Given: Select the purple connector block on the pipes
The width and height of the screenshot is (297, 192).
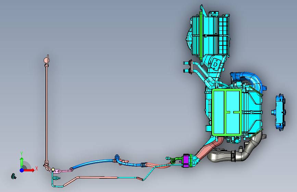Looking at the screenshot, I should point(186,161).
